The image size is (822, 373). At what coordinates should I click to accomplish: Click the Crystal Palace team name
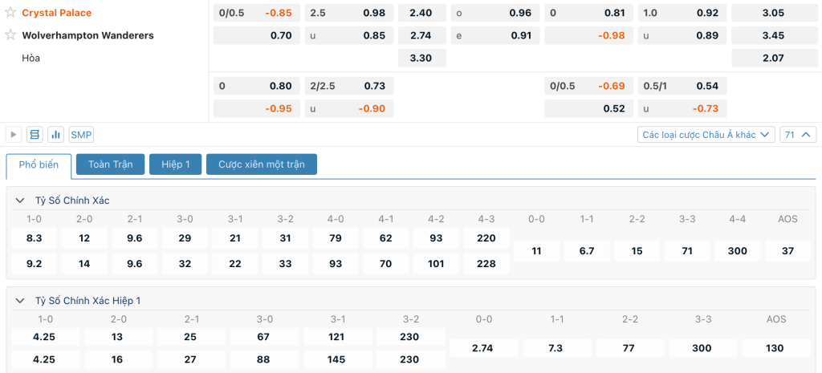click(x=57, y=13)
